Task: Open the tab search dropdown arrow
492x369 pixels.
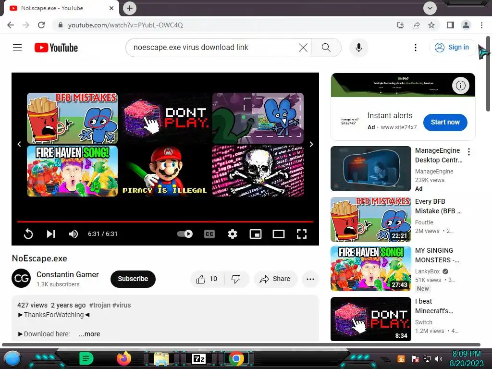Action: click(430, 8)
